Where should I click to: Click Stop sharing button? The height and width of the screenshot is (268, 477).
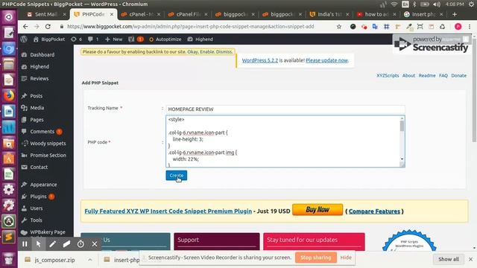coord(316,258)
